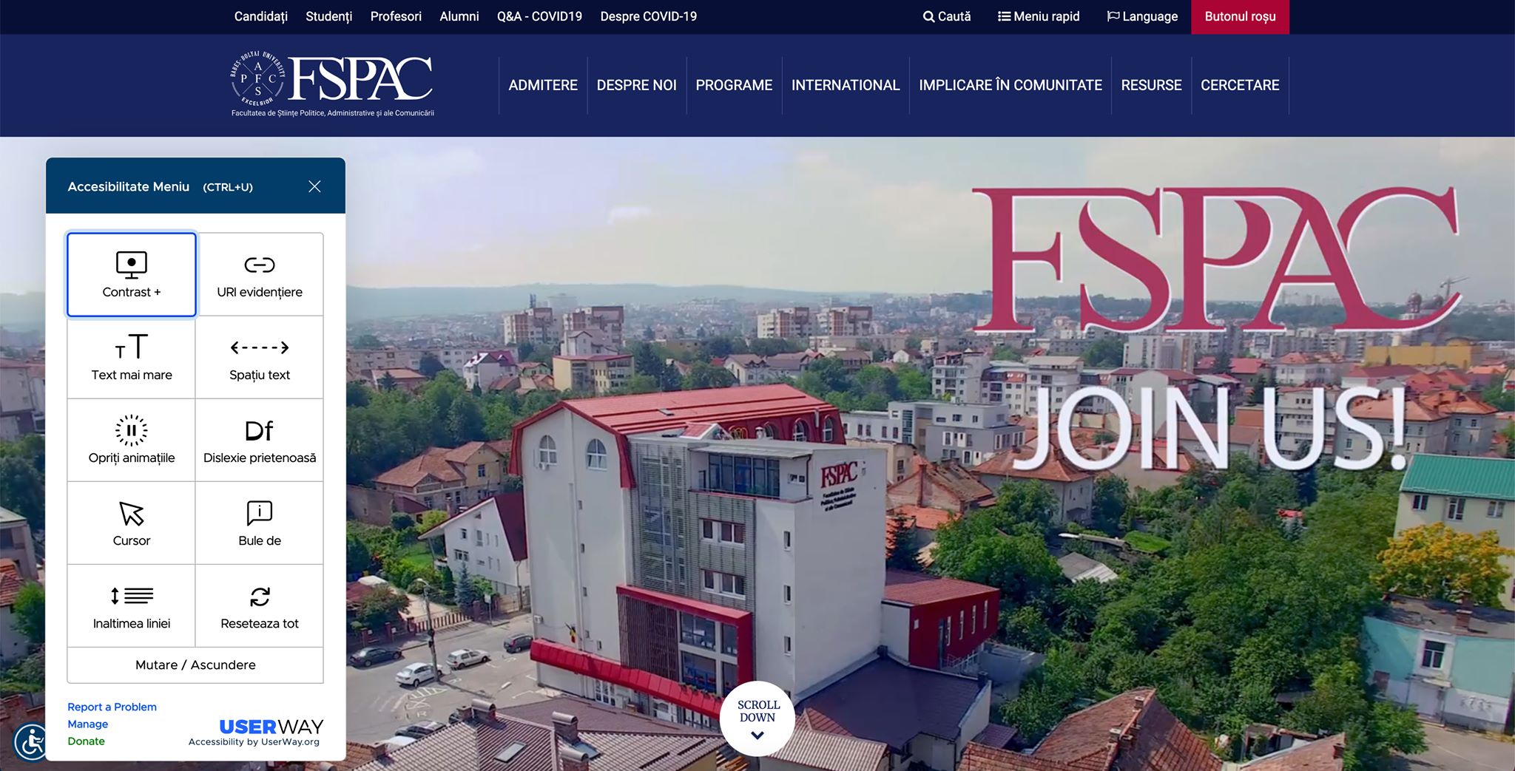The image size is (1515, 771).
Task: Close the Accesibilitate Meniu panel
Action: 314,186
